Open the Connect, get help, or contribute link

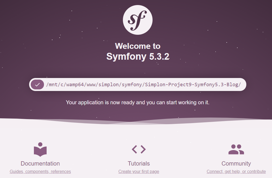coord(236,171)
